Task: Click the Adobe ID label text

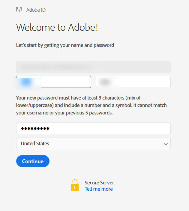Action: click(36, 10)
